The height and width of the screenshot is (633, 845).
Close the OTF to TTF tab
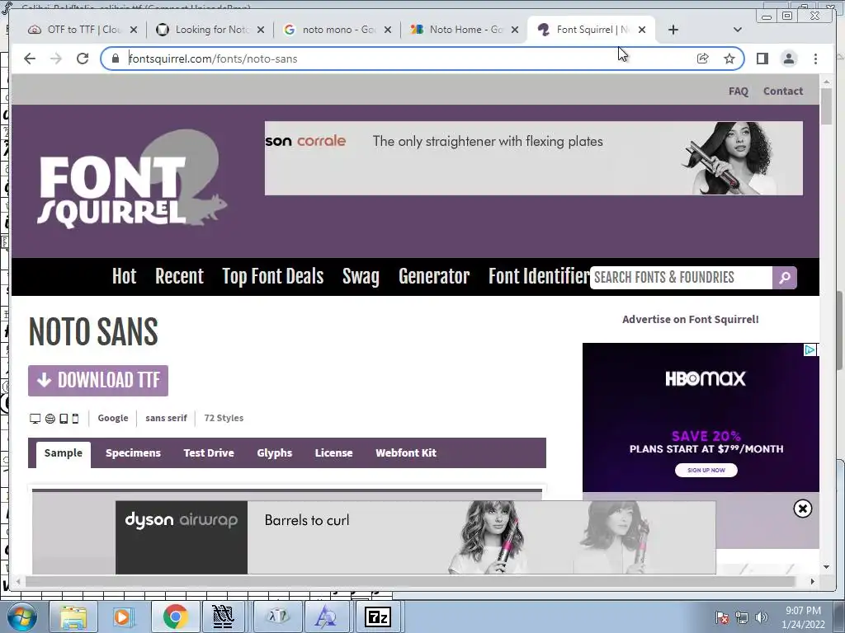134,30
